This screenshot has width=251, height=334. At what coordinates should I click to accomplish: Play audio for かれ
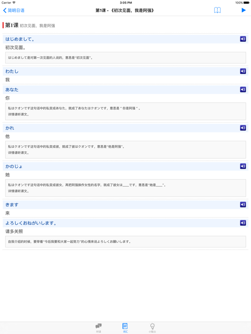tap(243, 128)
